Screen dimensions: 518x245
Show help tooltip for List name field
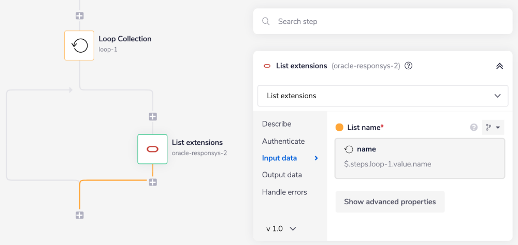pos(473,127)
